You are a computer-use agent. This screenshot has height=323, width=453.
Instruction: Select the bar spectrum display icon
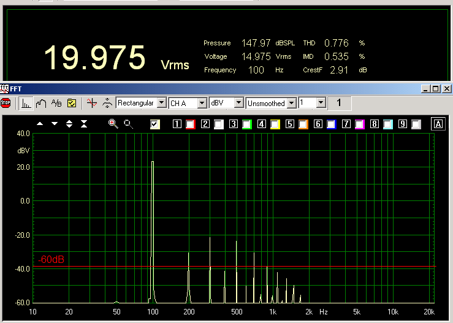[x=26, y=103]
